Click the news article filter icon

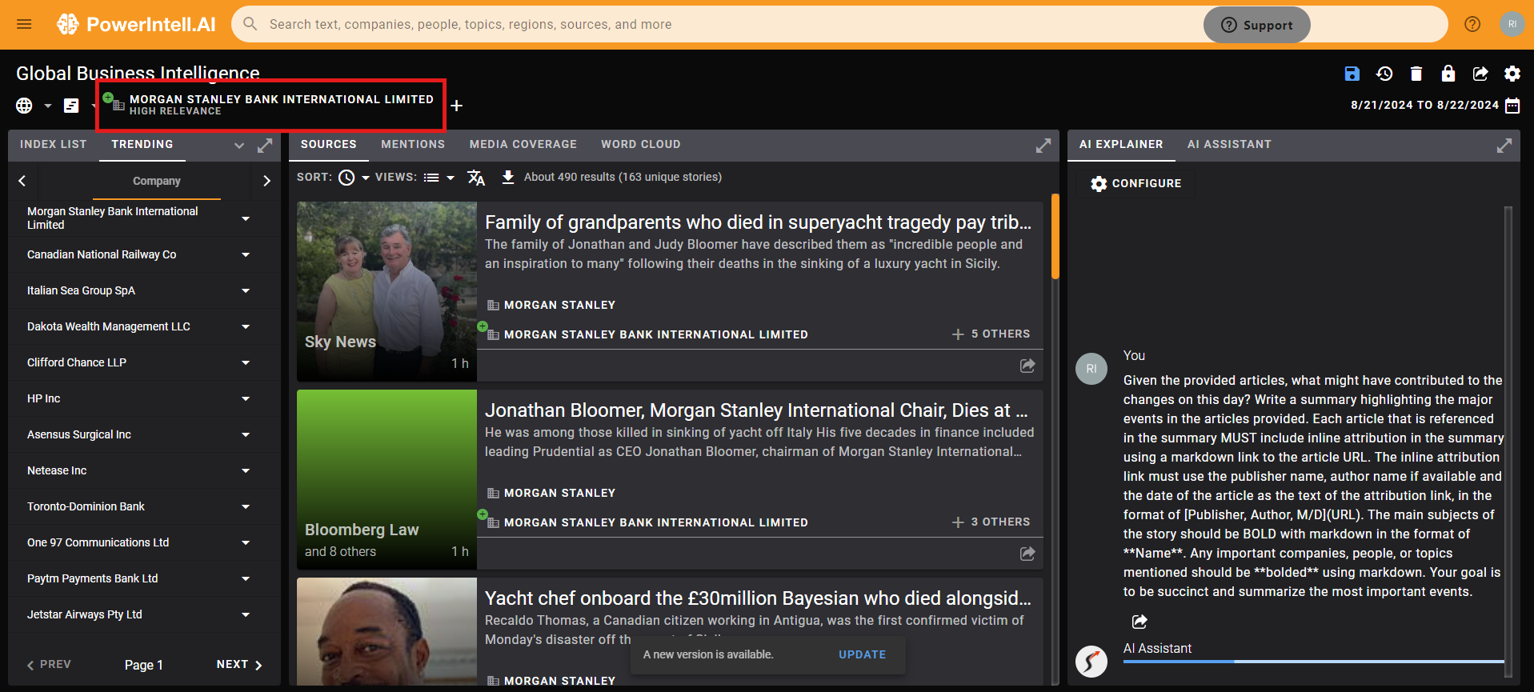[71, 106]
